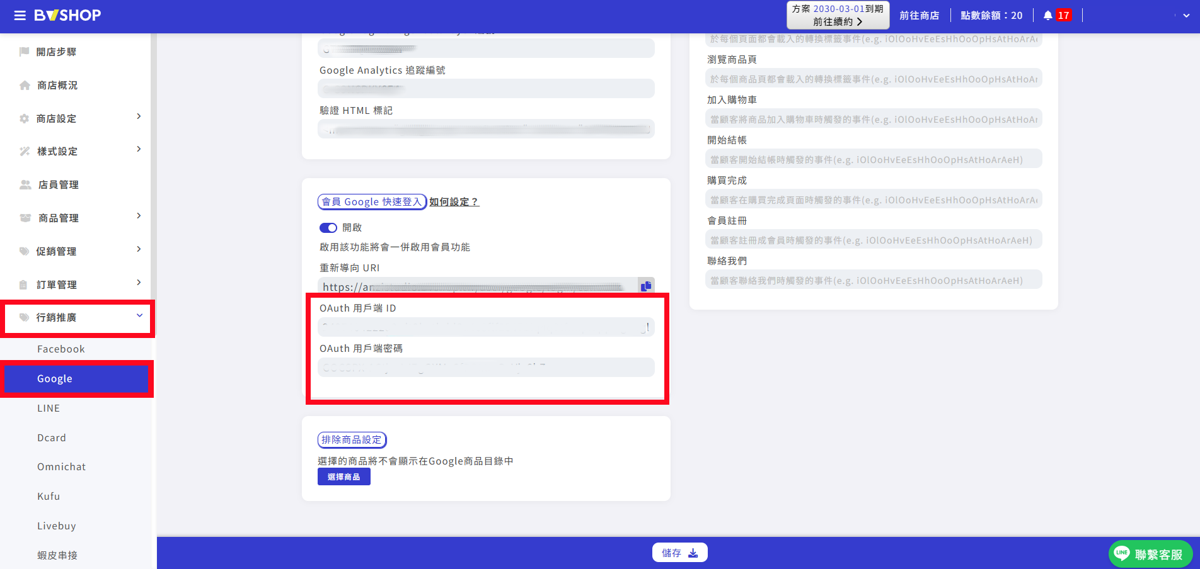The width and height of the screenshot is (1200, 569).
Task: Open the 如何設定？ help link
Action: (454, 202)
